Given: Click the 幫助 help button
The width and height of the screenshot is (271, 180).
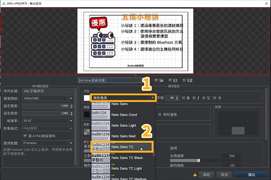Looking at the screenshot, I should pyautogui.click(x=206, y=175).
